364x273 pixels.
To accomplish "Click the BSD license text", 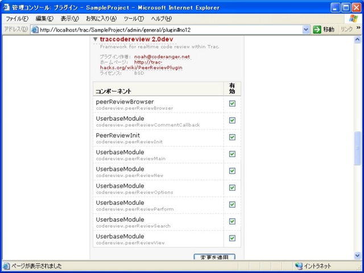I will pyautogui.click(x=139, y=73).
